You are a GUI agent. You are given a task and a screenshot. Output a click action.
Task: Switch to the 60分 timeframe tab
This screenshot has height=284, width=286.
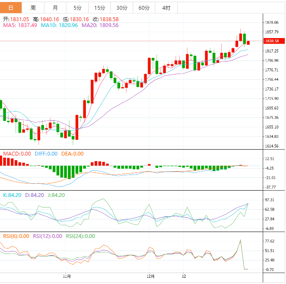[144, 8]
